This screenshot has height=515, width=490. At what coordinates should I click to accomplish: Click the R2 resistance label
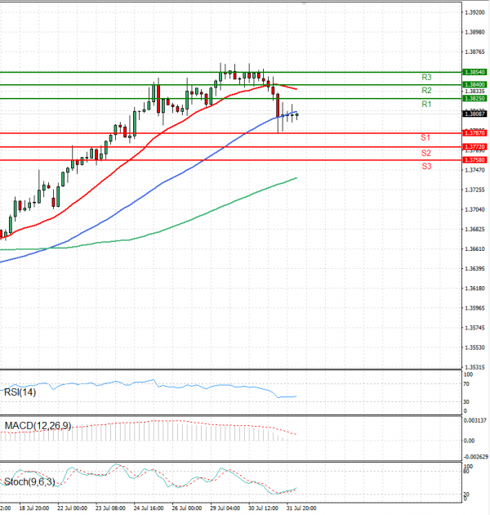(426, 90)
